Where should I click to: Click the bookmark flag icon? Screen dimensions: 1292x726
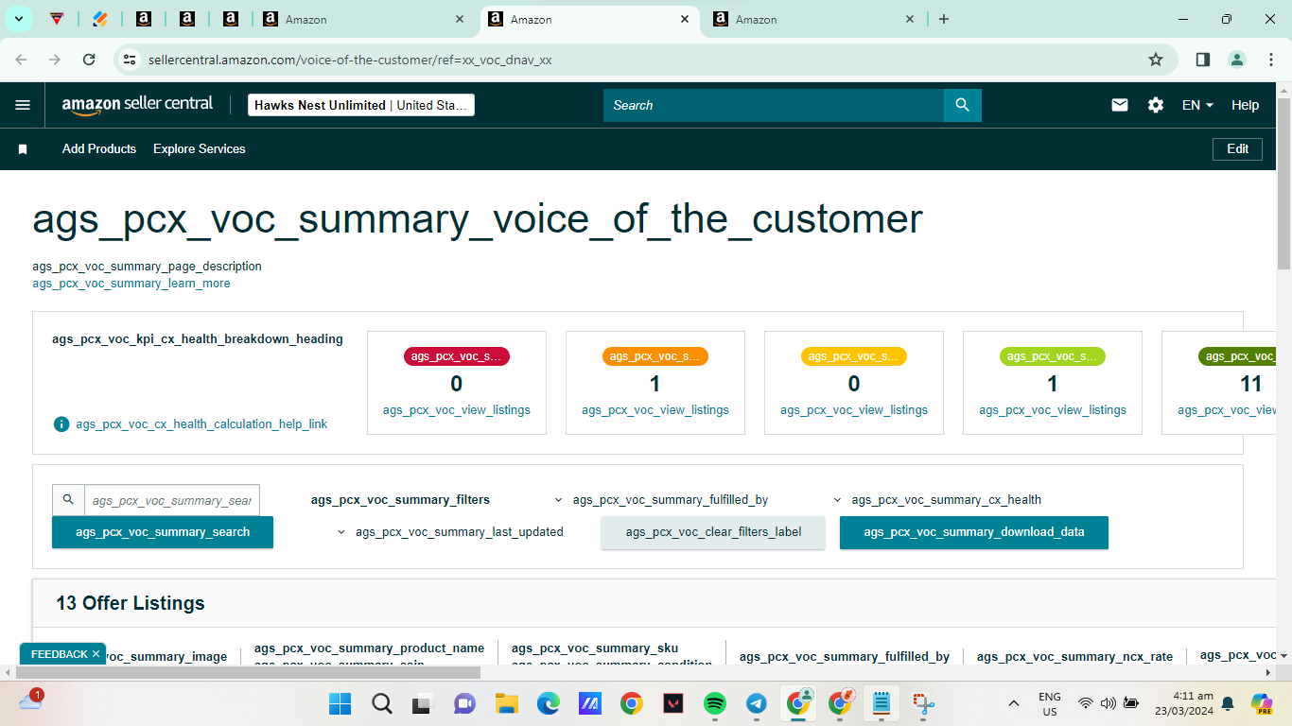coord(23,149)
